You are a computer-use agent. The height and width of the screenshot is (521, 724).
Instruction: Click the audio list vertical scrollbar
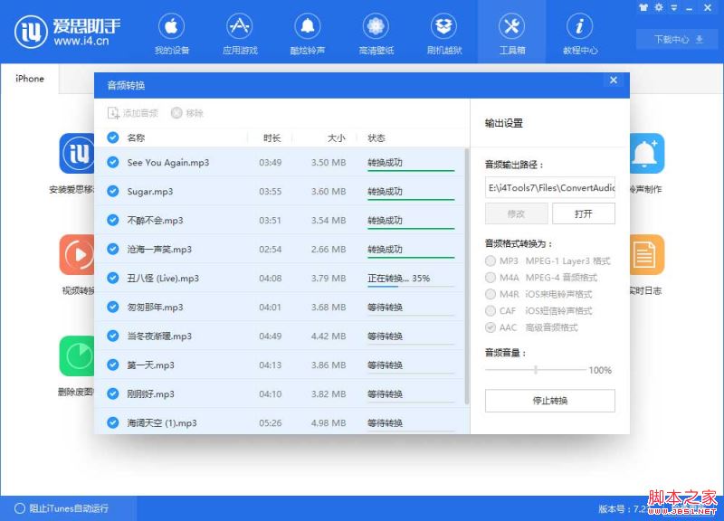[467, 276]
